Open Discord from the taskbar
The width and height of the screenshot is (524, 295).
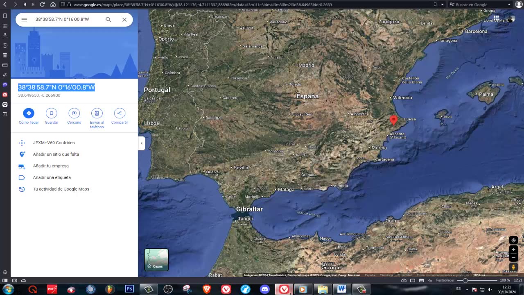pyautogui.click(x=265, y=289)
